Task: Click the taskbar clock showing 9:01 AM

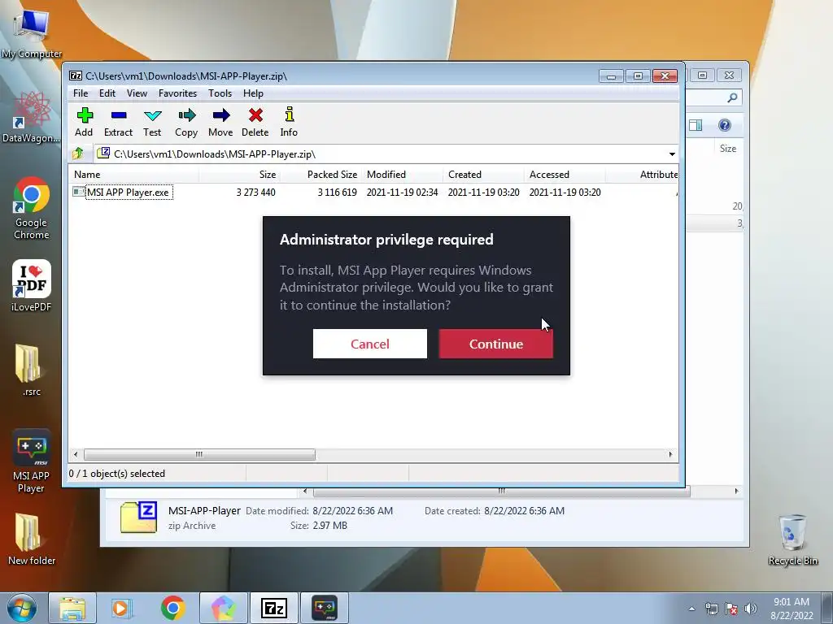Action: click(x=792, y=609)
